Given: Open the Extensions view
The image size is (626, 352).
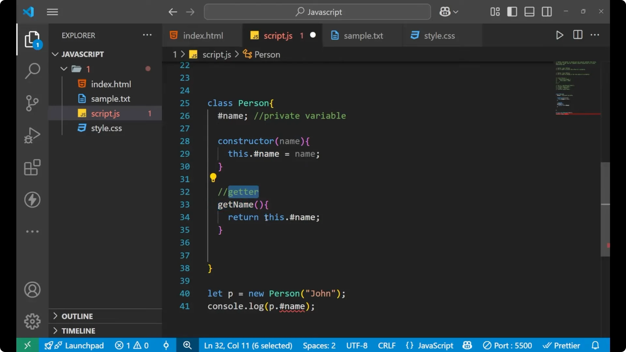Looking at the screenshot, I should [x=32, y=168].
